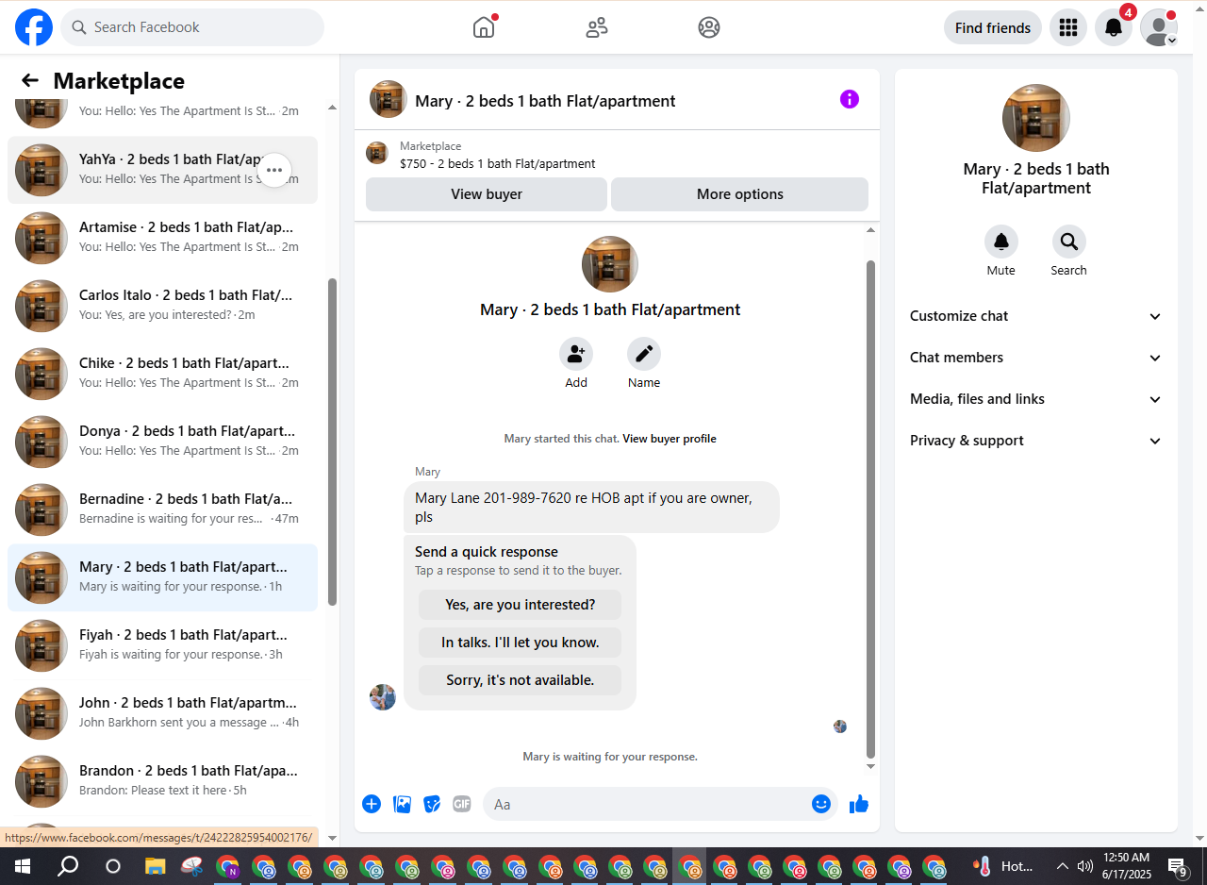Click the View buyer button
The height and width of the screenshot is (885, 1207).
pos(487,194)
